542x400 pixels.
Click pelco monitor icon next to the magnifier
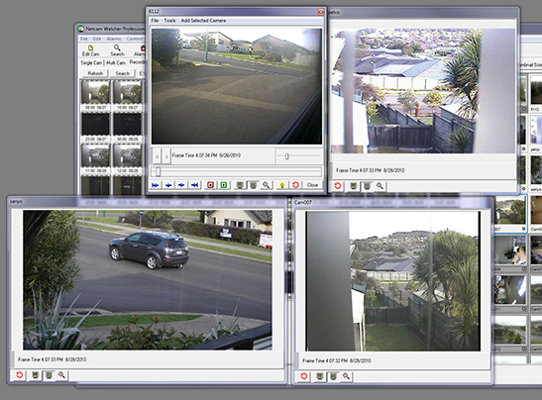[x=367, y=186]
